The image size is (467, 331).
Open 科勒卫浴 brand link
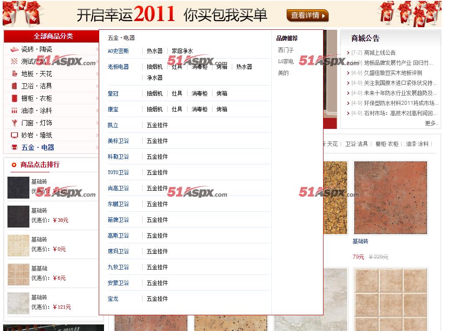[118, 157]
